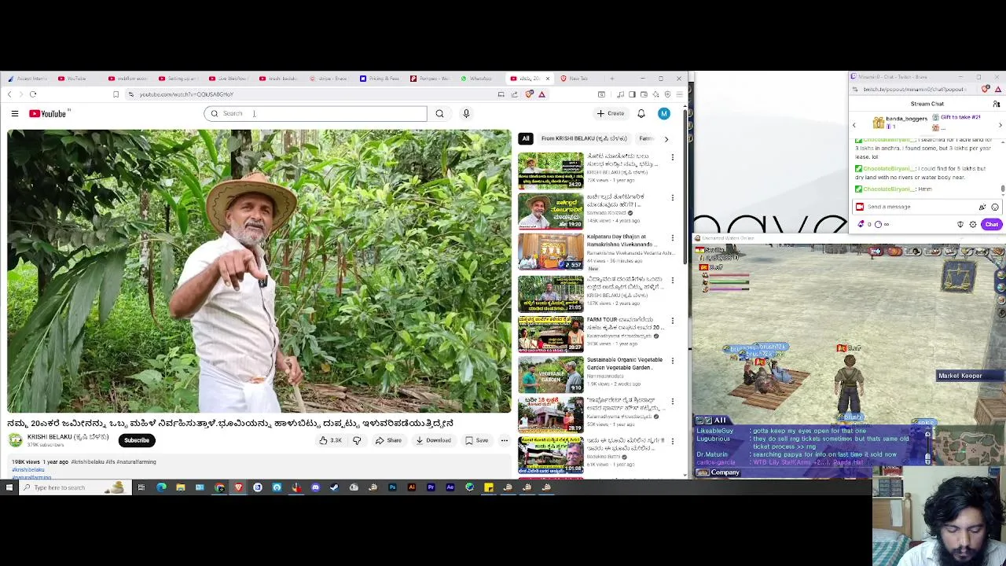Bookmark the current page in Brave
Screen dimensions: 1006x566
point(116,94)
